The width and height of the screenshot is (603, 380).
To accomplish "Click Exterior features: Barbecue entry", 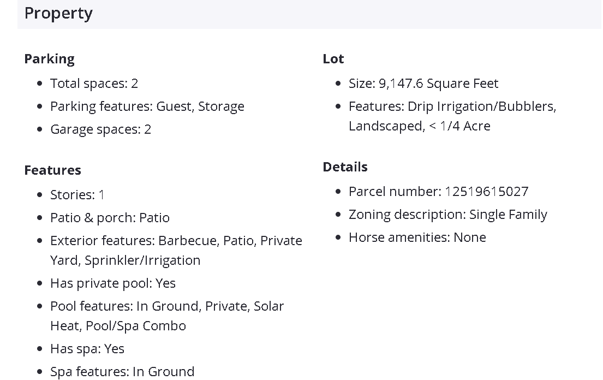I will tap(176, 241).
